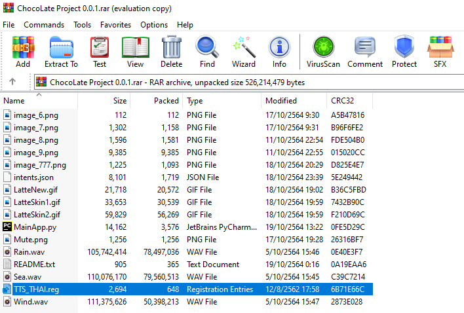Open the Help menu
The image size is (464, 313).
[185, 25]
